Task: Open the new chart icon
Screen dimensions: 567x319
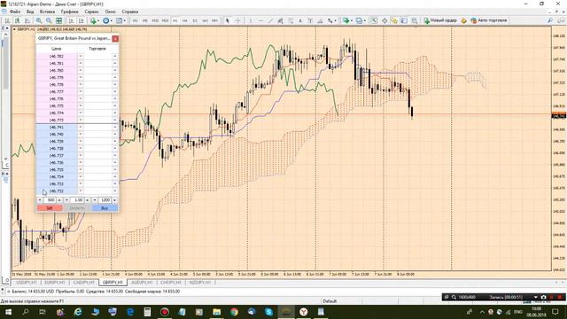Action: [346, 20]
